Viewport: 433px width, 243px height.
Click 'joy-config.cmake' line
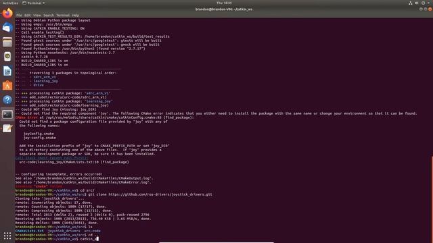(39, 138)
